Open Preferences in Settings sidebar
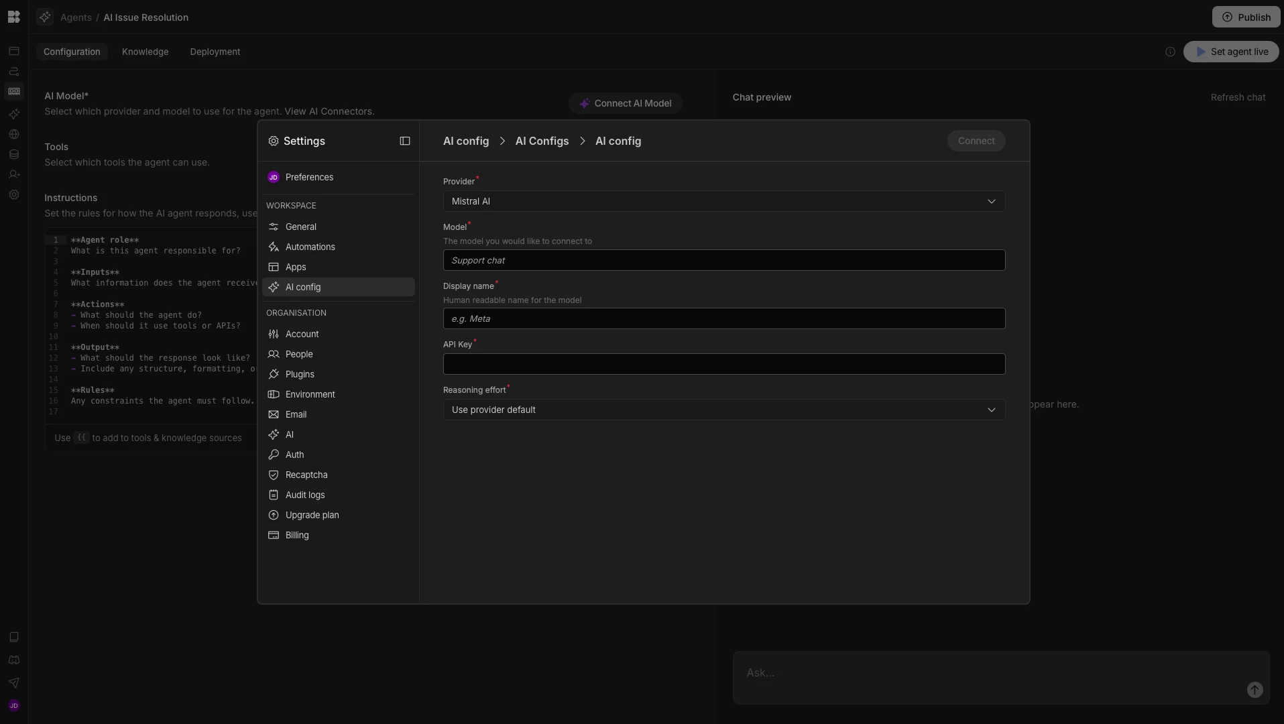 (339, 177)
